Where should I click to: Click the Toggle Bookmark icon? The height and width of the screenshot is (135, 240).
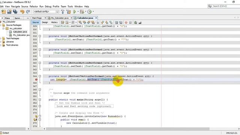tap(111, 22)
